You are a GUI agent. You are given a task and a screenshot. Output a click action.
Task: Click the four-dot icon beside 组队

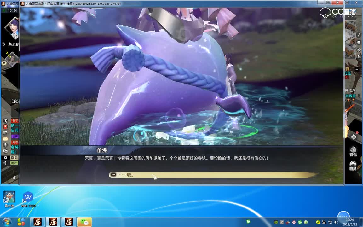tap(4, 44)
